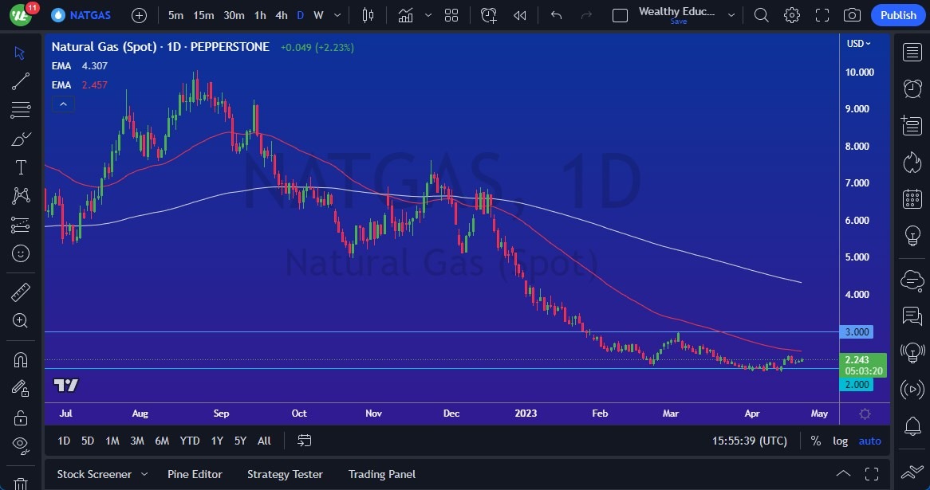Set the date range to YTD

point(190,441)
